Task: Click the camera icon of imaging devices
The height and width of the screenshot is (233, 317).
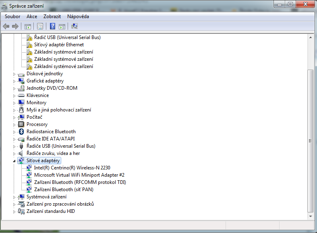Action: (x=21, y=204)
